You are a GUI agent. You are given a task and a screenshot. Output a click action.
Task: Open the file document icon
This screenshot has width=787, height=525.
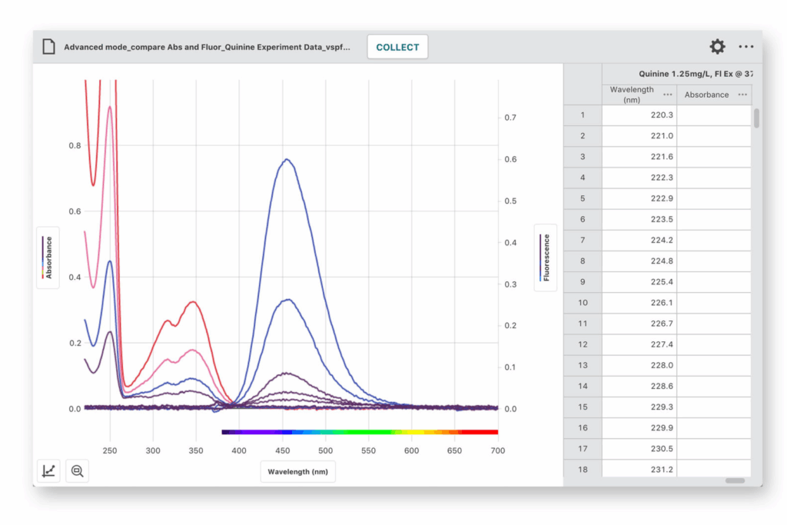tap(48, 47)
